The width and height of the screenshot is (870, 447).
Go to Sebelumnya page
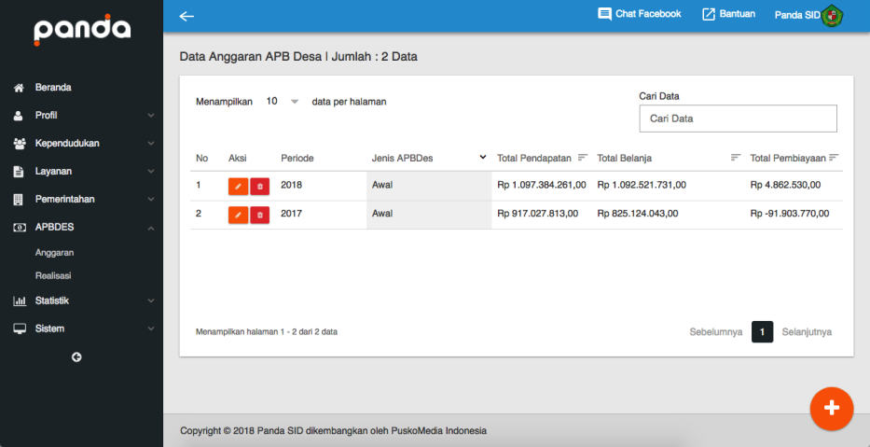(x=716, y=332)
